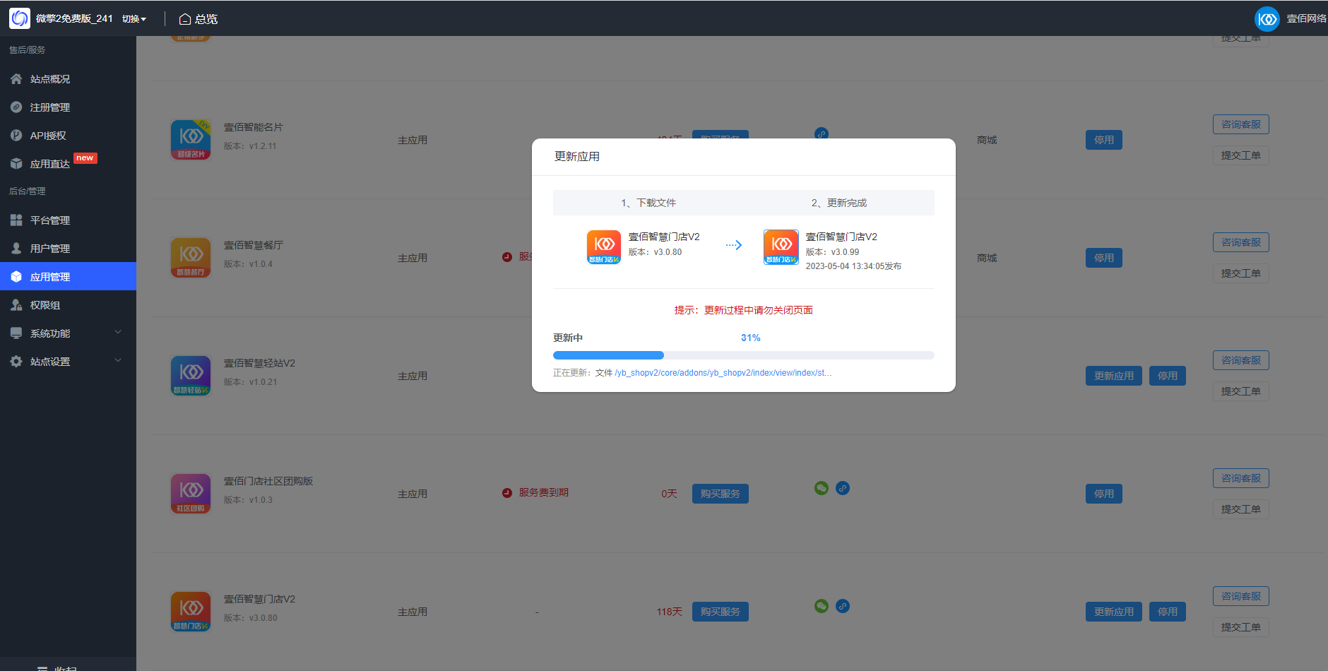The height and width of the screenshot is (671, 1328).
Task: Click 提交工单 for 壹佰门店社区团购版
Action: point(1241,509)
